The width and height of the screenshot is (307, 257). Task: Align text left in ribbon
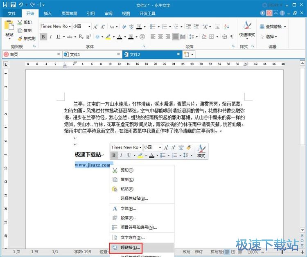(x=153, y=36)
